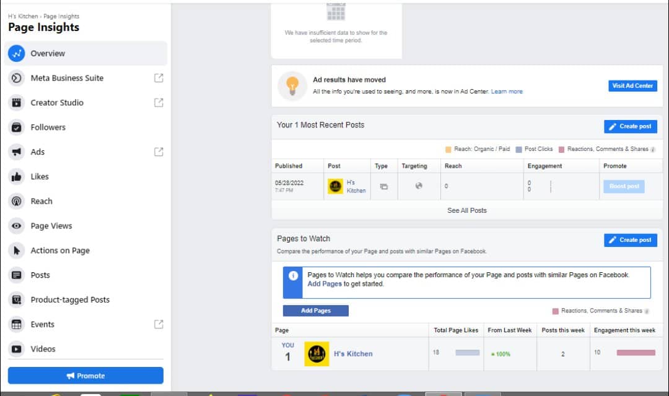Click the Promote button
669x396 pixels.
[85, 376]
